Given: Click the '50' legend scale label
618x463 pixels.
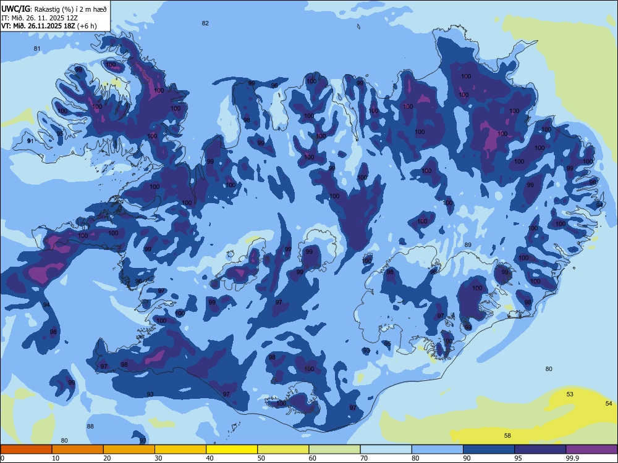Looking at the screenshot, I should click(261, 458).
